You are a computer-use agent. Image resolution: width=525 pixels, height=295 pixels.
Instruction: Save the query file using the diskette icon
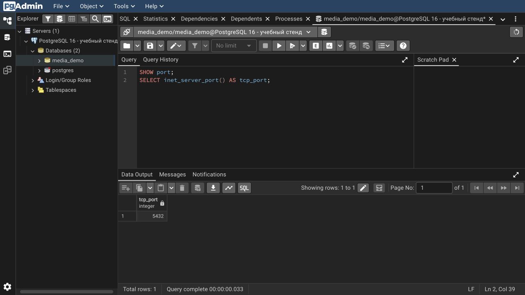coord(150,46)
